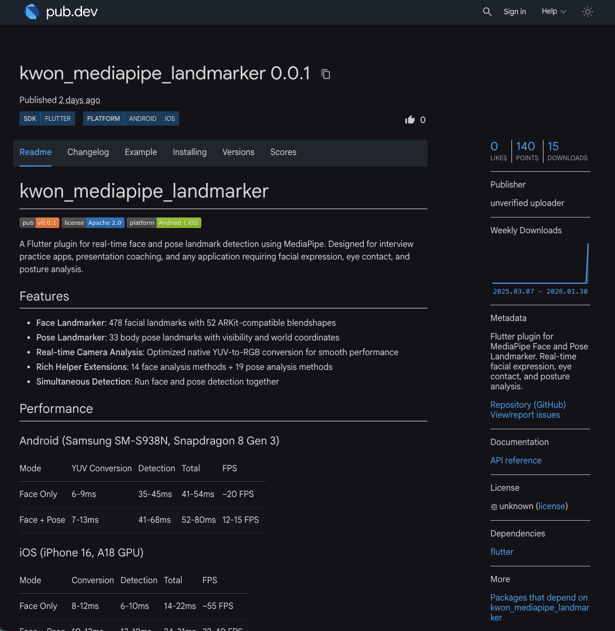Click the '2 days ago' published timestamp
615x631 pixels.
(79, 100)
